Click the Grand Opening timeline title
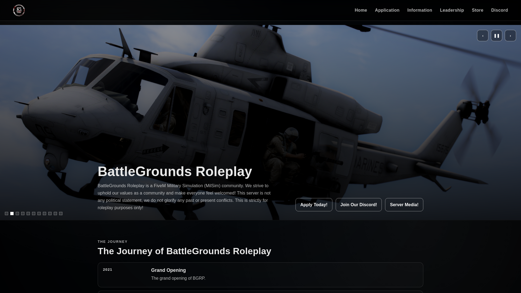 click(169, 270)
